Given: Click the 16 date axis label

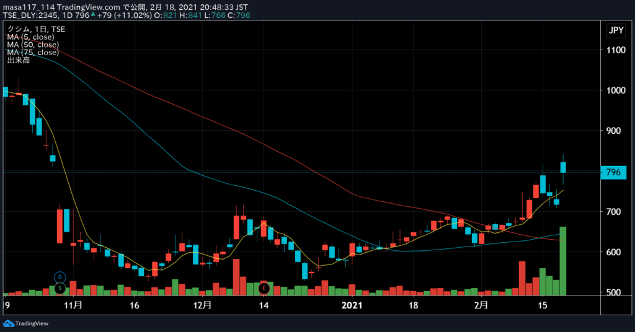Looking at the screenshot, I should pyautogui.click(x=134, y=305).
